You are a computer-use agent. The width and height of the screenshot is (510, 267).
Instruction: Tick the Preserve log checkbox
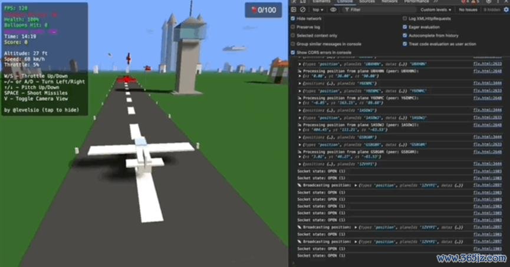pos(293,27)
